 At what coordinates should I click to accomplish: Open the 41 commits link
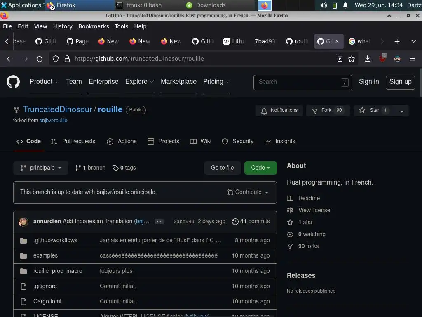pos(251,221)
